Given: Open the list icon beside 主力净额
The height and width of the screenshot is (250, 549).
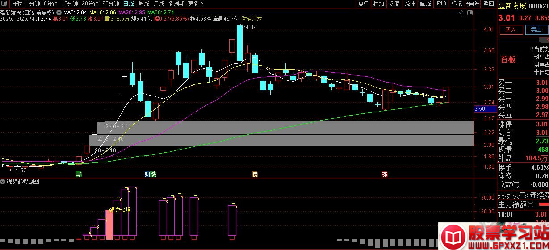Looking at the screenshot, I should pos(531,204).
